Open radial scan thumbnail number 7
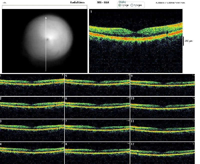Screen dimensions: 200x164 pos(97,130)
